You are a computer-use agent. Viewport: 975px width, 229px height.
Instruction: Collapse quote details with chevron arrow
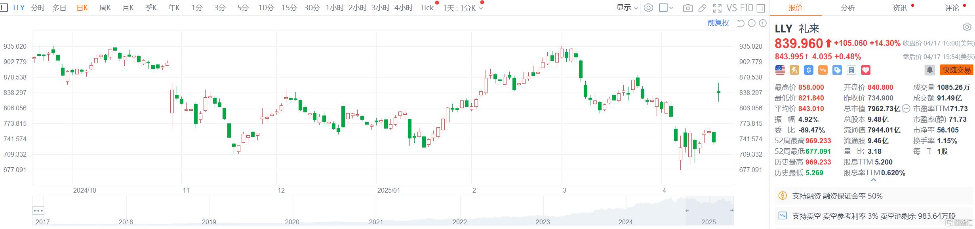point(874,180)
